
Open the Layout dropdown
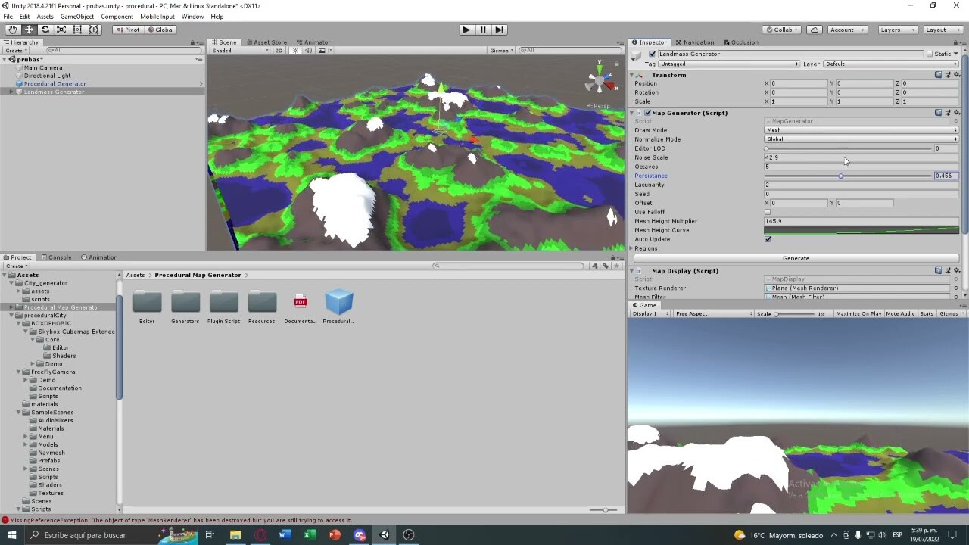click(942, 30)
